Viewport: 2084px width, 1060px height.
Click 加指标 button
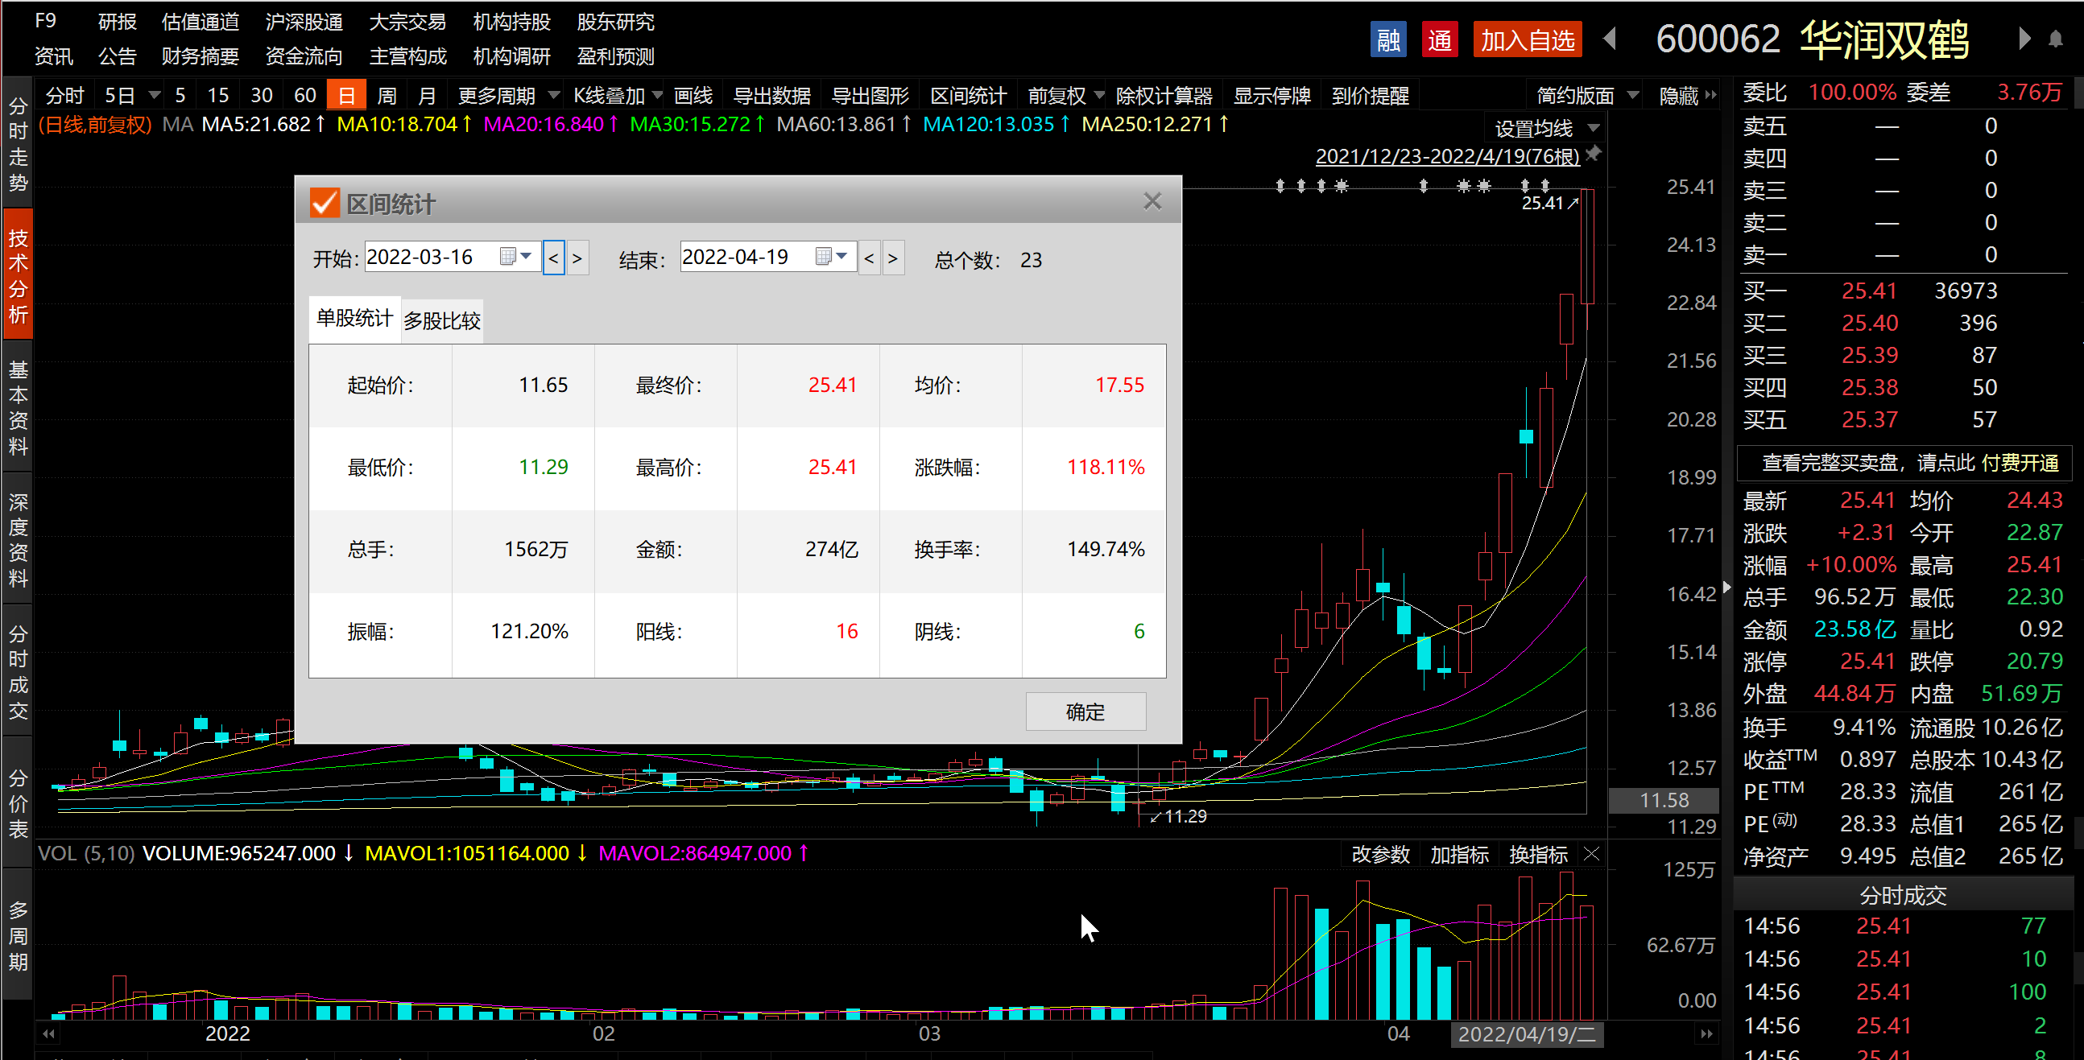click(1458, 854)
